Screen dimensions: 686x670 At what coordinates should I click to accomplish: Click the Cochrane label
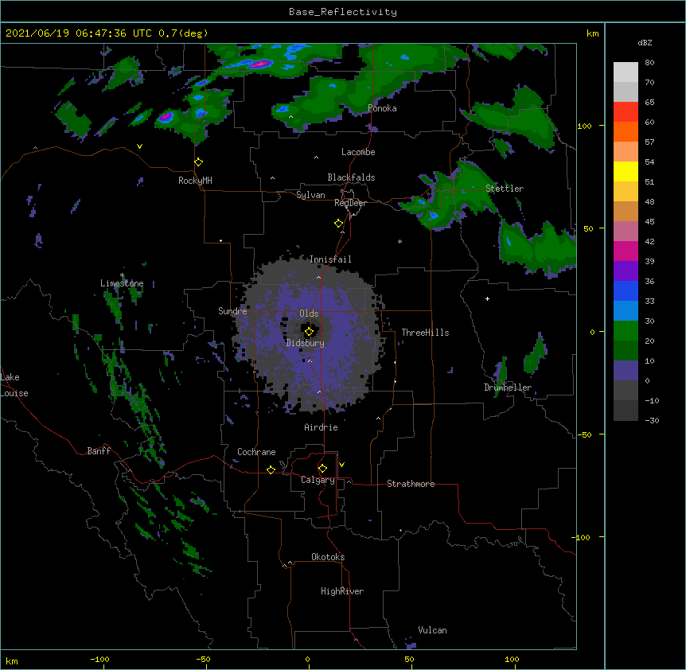point(256,452)
